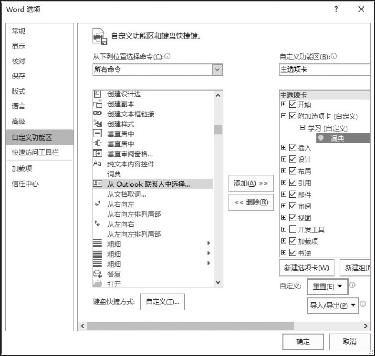Uncheck the 引用 tab checkbox

(x=292, y=183)
